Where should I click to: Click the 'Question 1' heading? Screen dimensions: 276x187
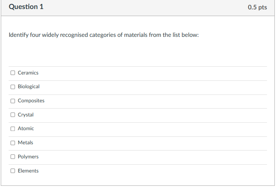tap(26, 7)
